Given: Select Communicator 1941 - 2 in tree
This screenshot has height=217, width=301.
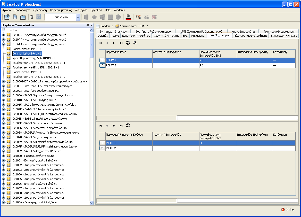Looking at the screenshot, I should tap(27, 49).
